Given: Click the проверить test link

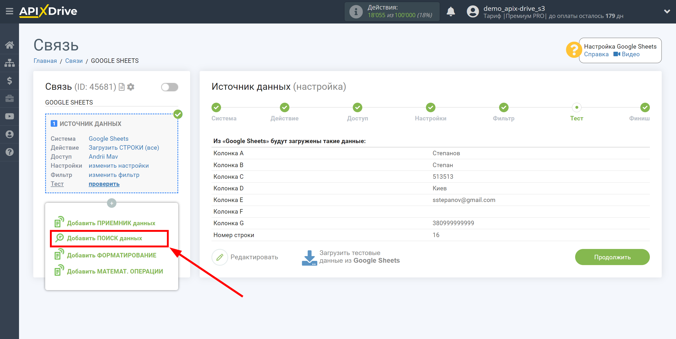Looking at the screenshot, I should tap(104, 184).
